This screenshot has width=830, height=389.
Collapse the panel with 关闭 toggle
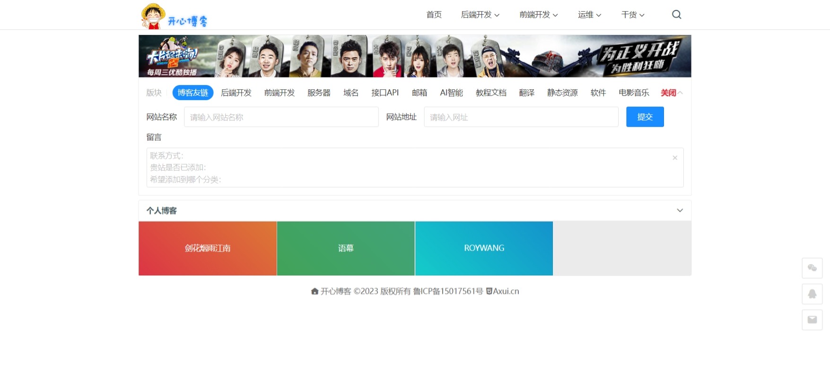coord(671,93)
